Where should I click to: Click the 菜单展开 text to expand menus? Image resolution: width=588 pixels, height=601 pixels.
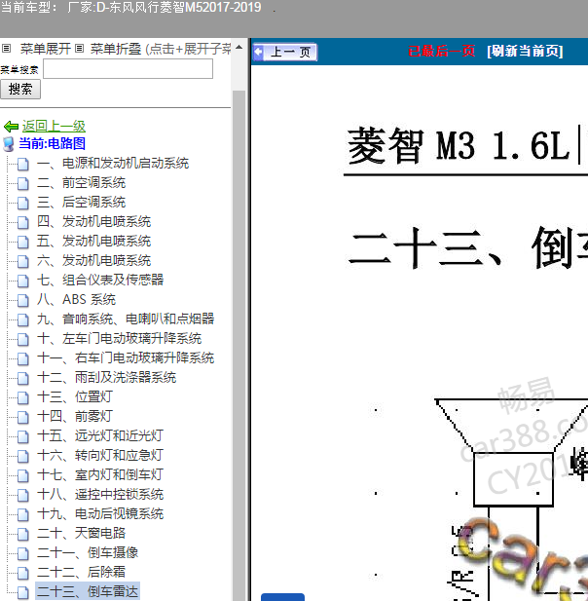click(x=46, y=49)
